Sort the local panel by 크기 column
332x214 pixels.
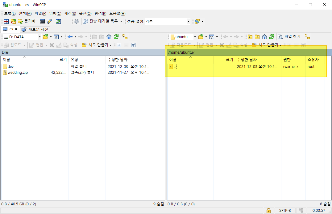[58, 60]
